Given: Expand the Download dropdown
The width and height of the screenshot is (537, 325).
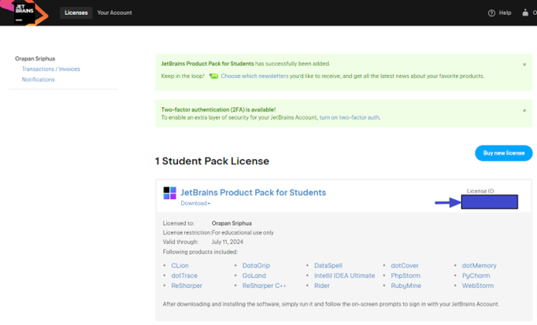Looking at the screenshot, I should coord(195,203).
